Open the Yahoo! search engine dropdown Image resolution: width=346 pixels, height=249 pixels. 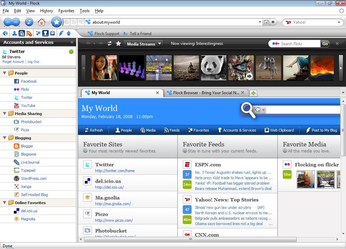[339, 22]
